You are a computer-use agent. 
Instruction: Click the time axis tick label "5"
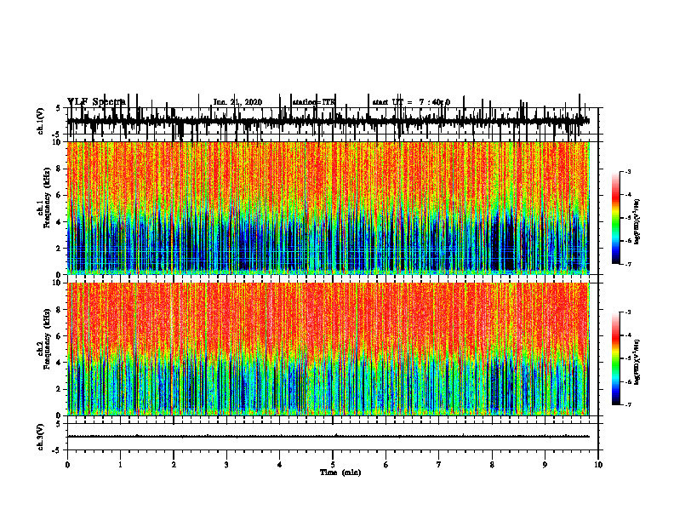333,465
